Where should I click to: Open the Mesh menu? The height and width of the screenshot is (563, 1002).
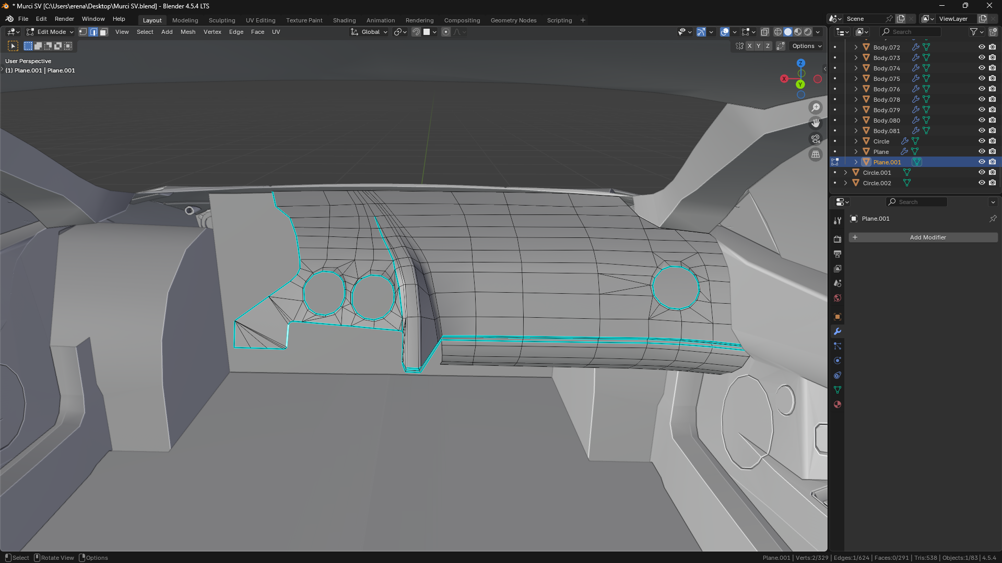coord(187,32)
